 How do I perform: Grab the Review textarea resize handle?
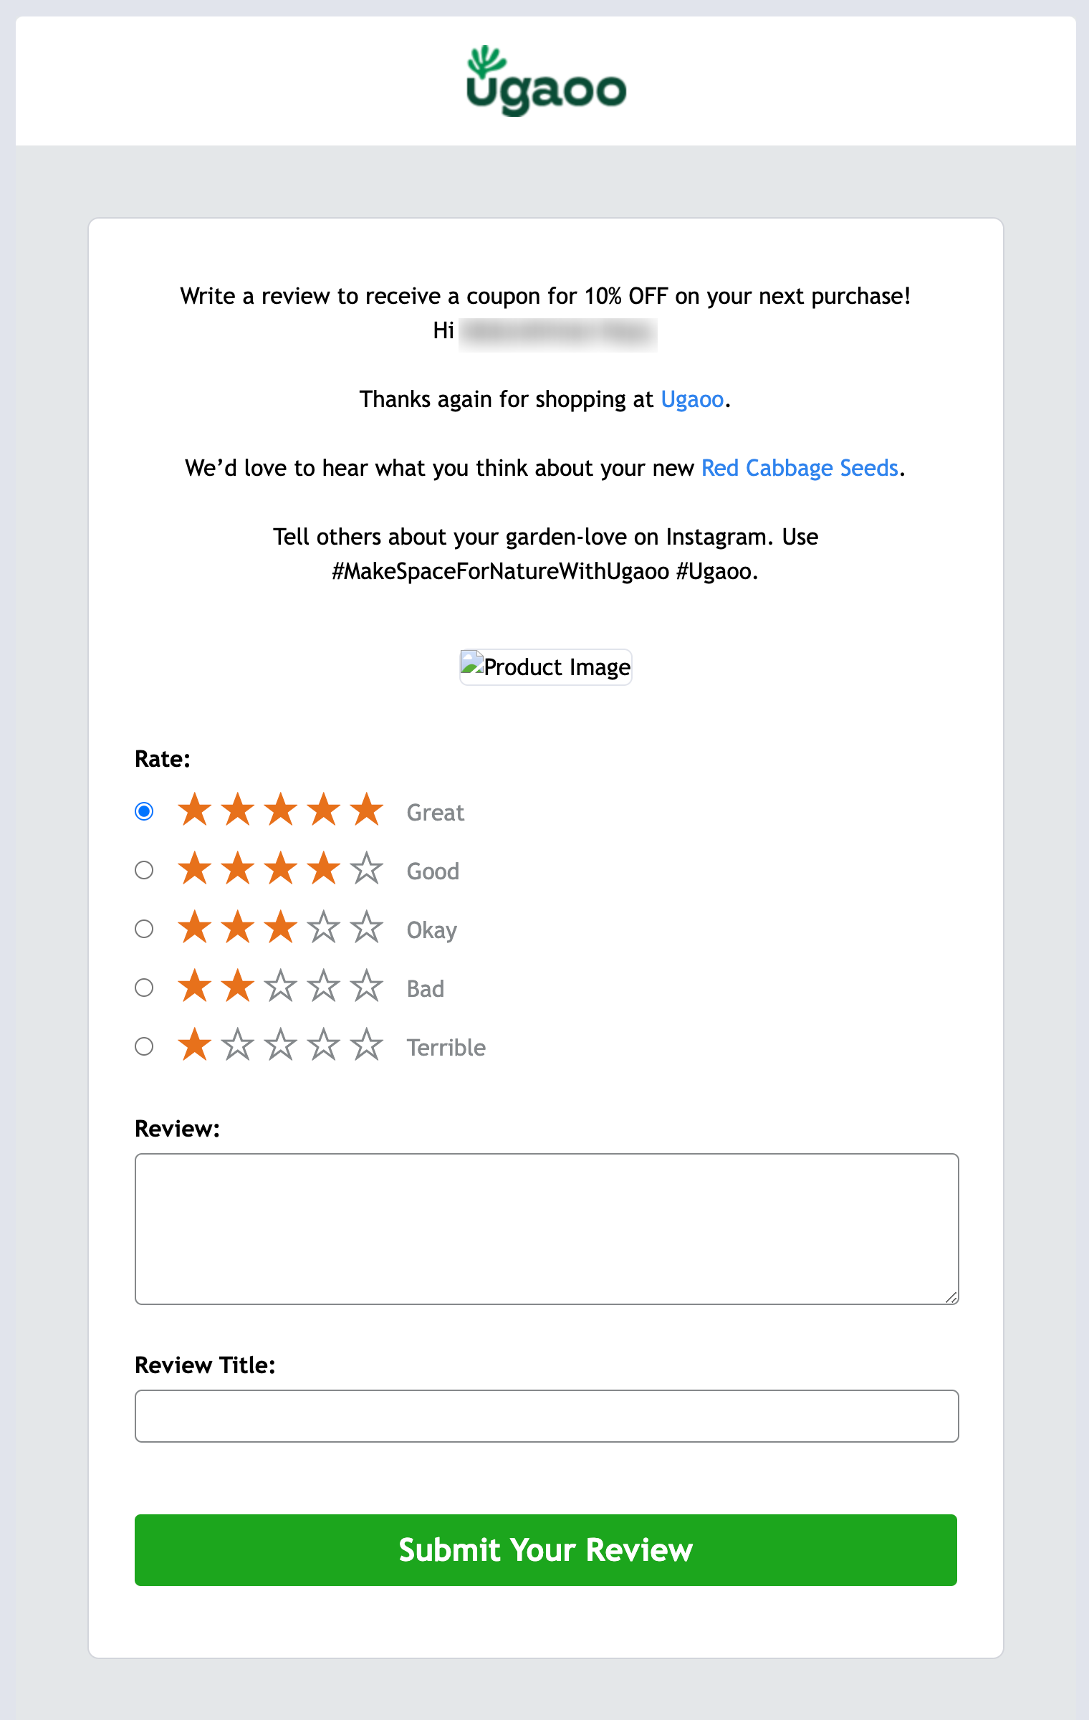pyautogui.click(x=951, y=1297)
